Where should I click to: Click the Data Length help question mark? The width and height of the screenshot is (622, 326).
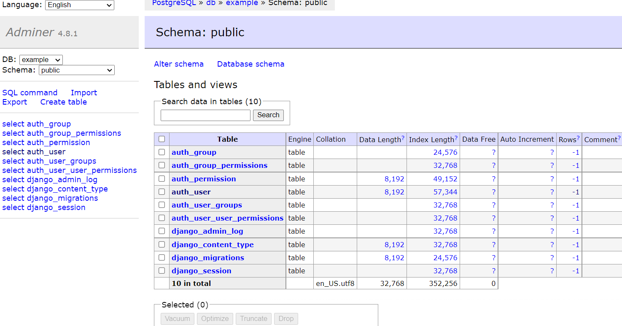click(x=403, y=138)
